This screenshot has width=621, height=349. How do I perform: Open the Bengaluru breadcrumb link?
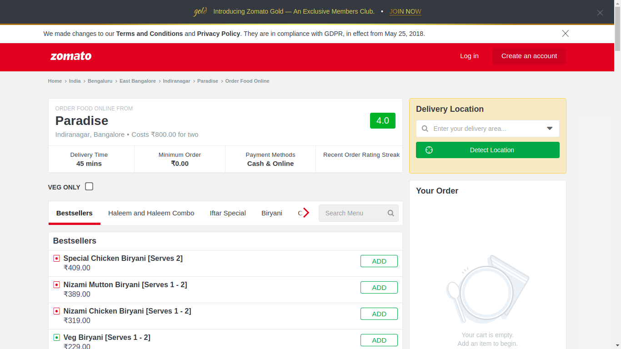tap(100, 81)
